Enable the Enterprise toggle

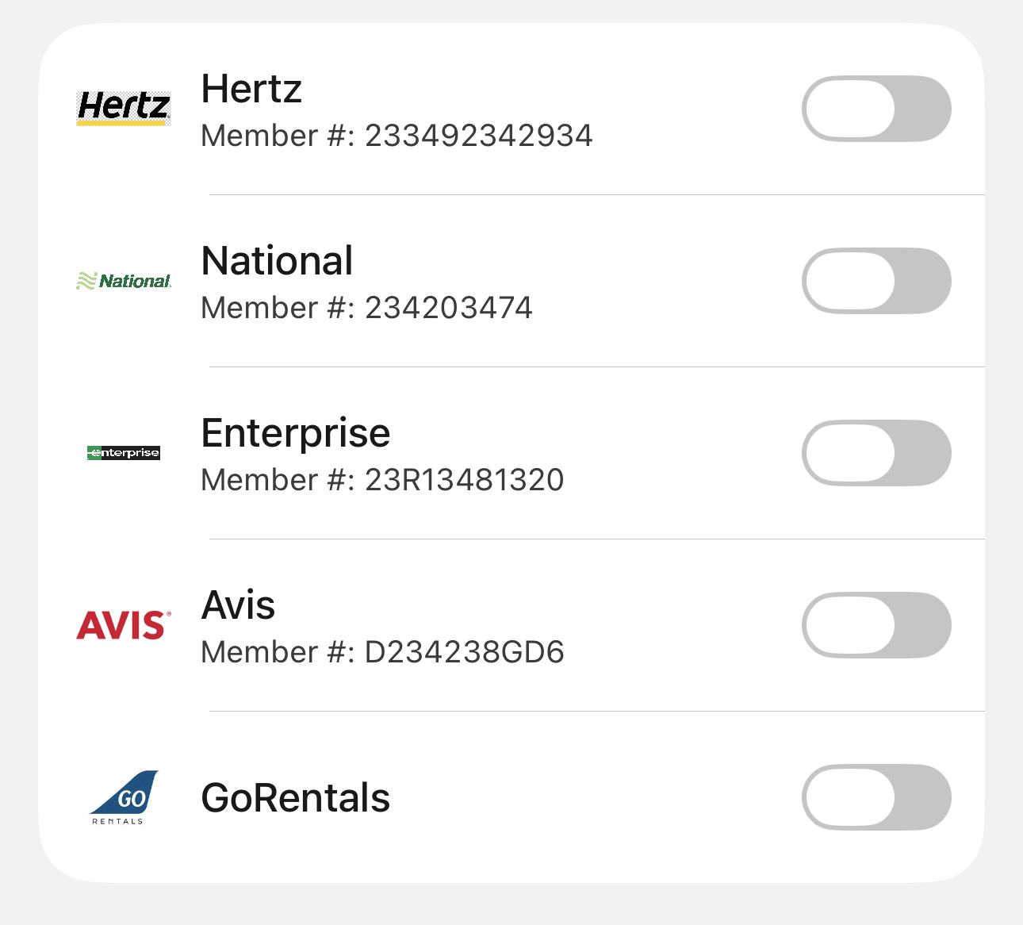point(876,452)
